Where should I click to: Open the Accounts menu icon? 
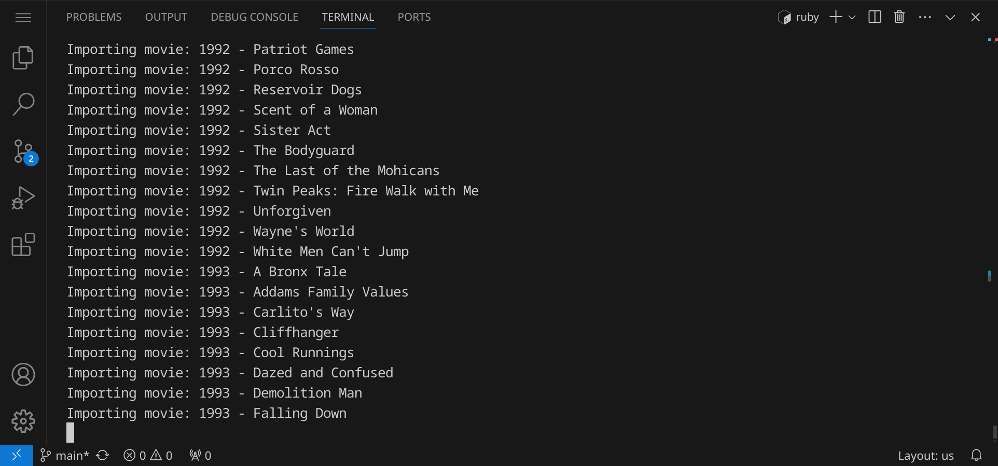coord(23,375)
